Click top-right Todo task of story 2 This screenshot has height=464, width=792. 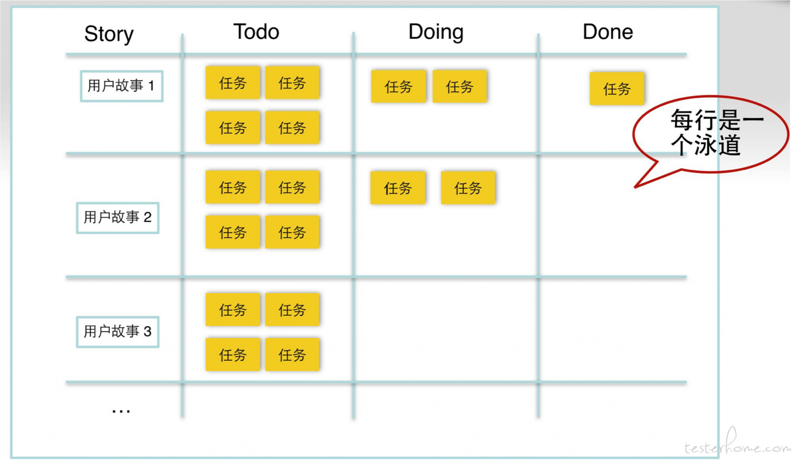tap(292, 187)
